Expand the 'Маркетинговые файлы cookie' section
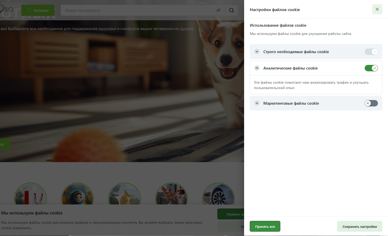Screen dimensions: 388x236 (257, 103)
